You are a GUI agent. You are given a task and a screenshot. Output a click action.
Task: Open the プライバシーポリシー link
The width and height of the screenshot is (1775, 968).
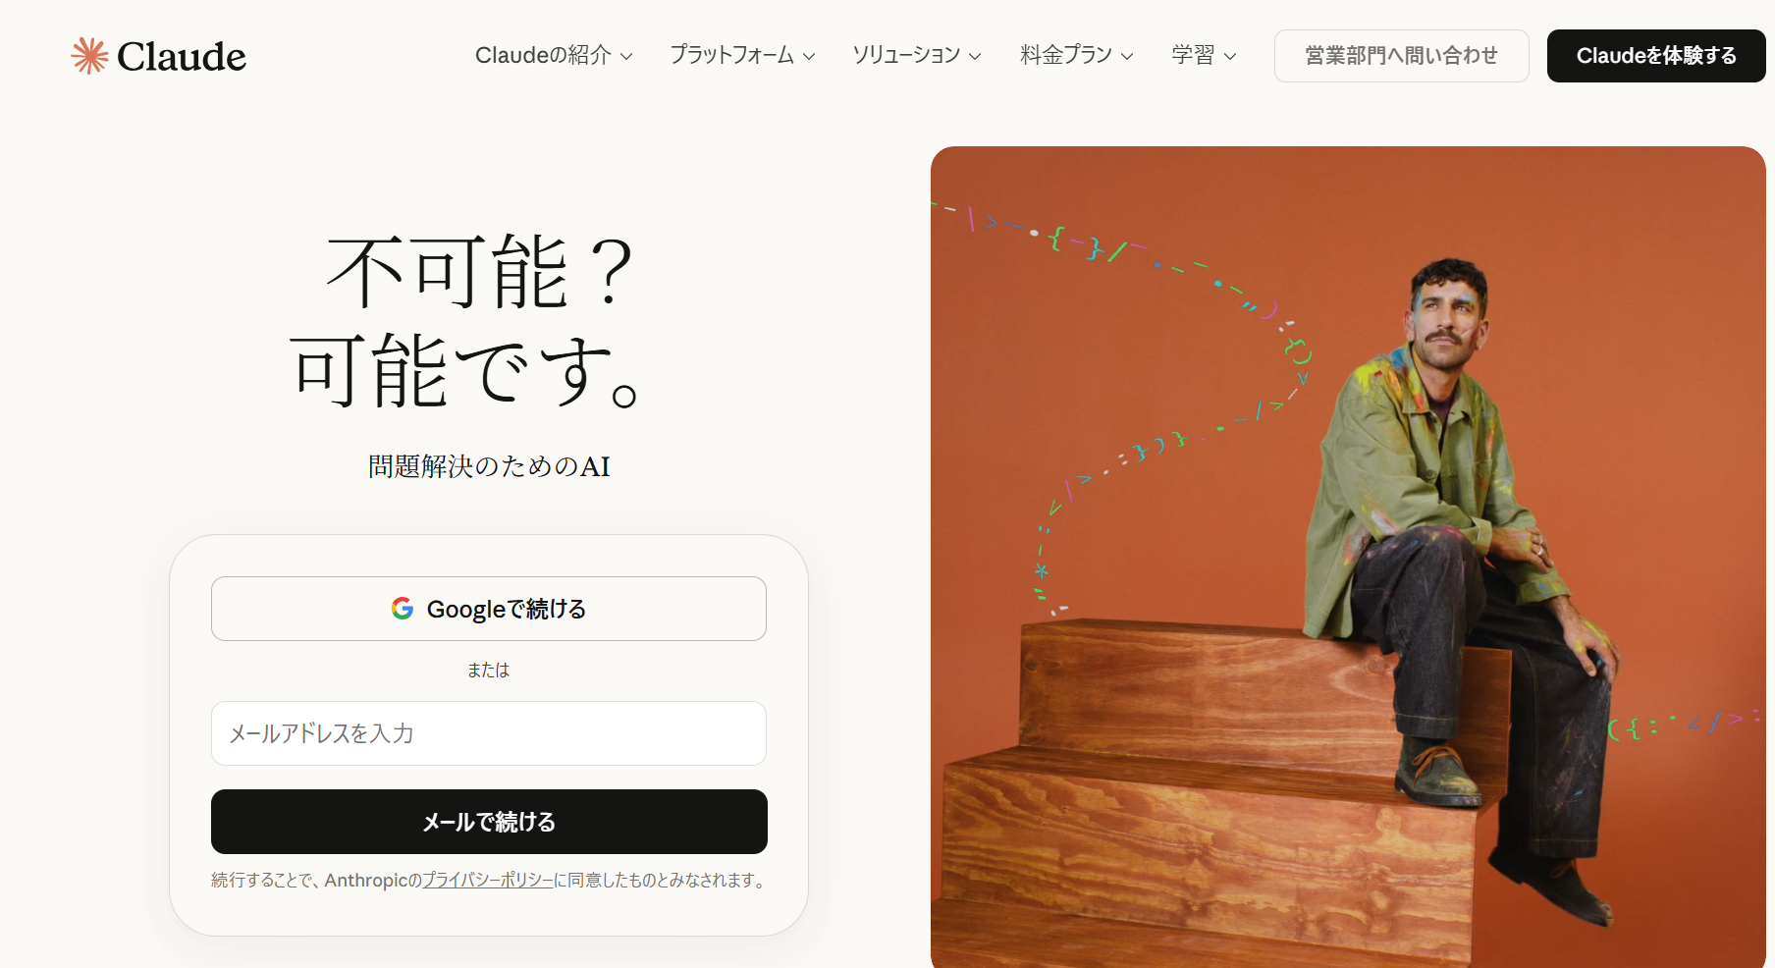click(x=488, y=881)
